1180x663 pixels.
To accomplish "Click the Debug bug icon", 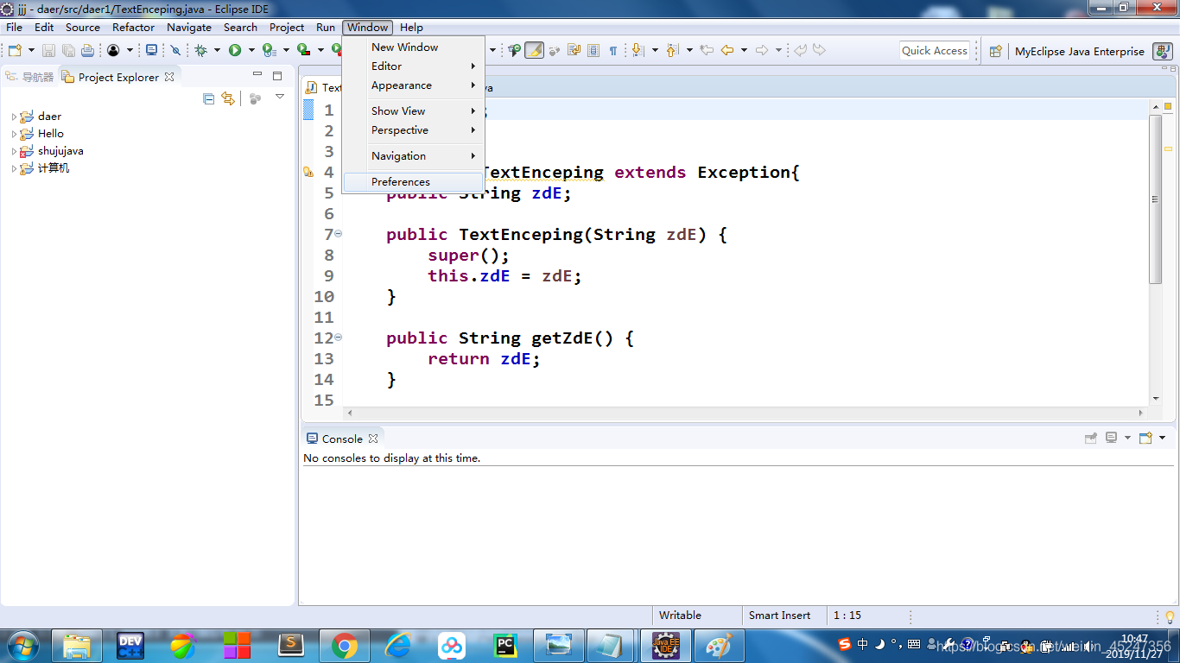I will 200,50.
